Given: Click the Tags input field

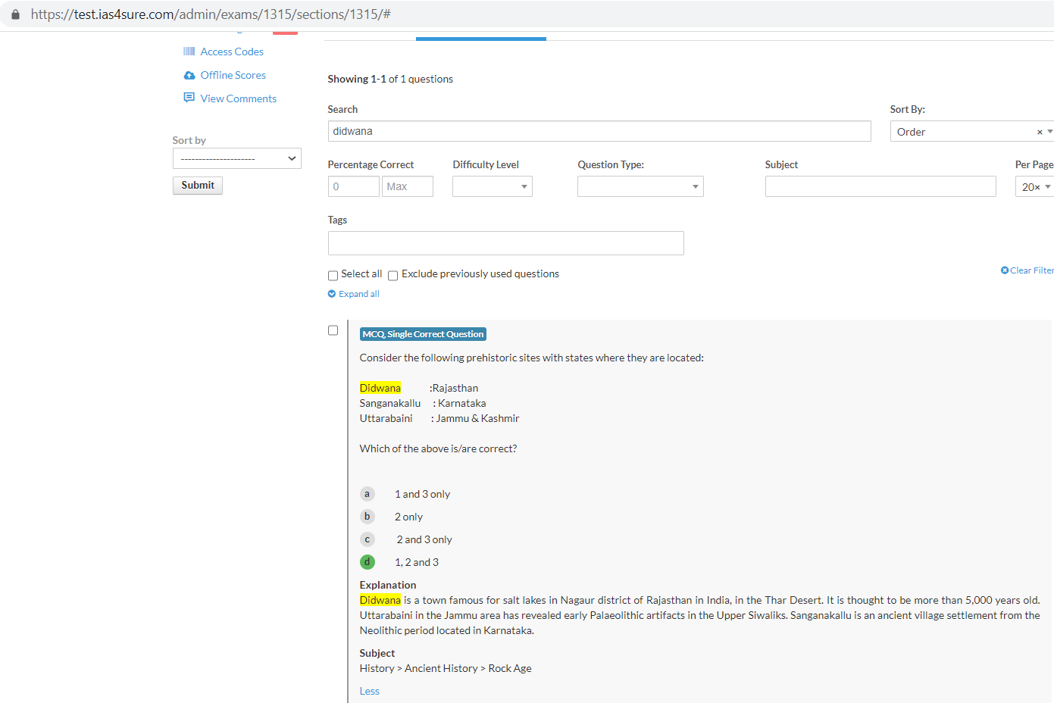Looking at the screenshot, I should 505,243.
